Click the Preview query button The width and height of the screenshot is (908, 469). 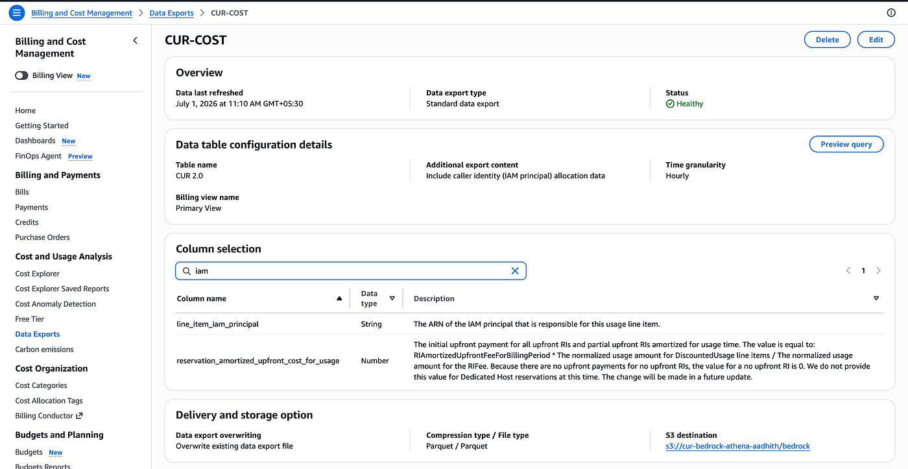click(846, 144)
